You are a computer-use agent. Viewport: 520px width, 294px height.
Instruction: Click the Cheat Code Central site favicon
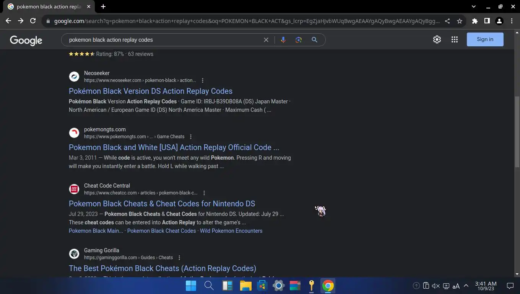pos(74,189)
